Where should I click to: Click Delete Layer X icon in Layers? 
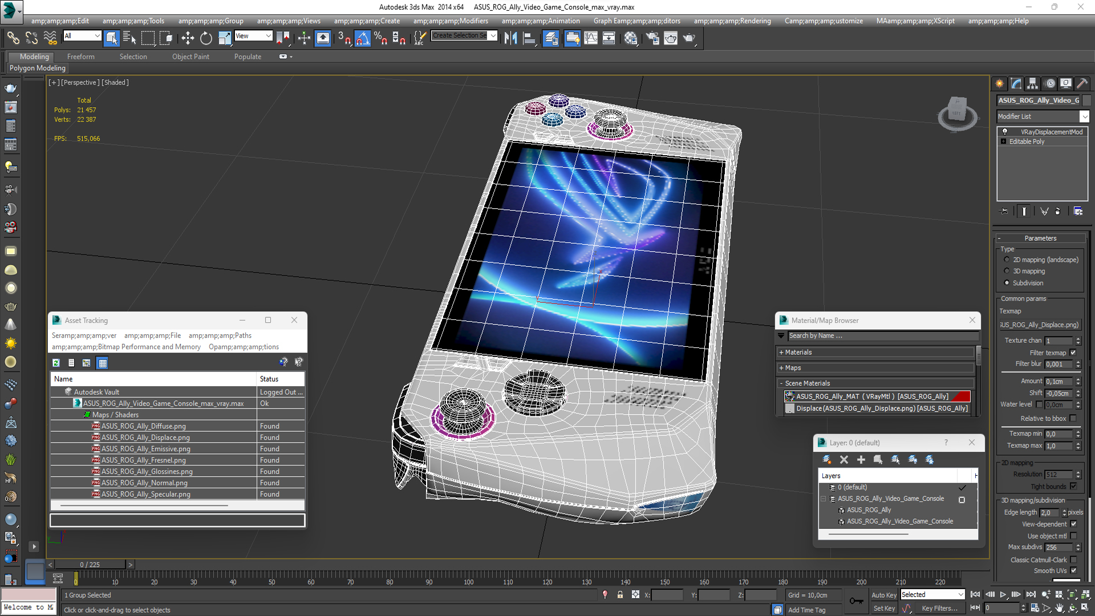tap(844, 460)
